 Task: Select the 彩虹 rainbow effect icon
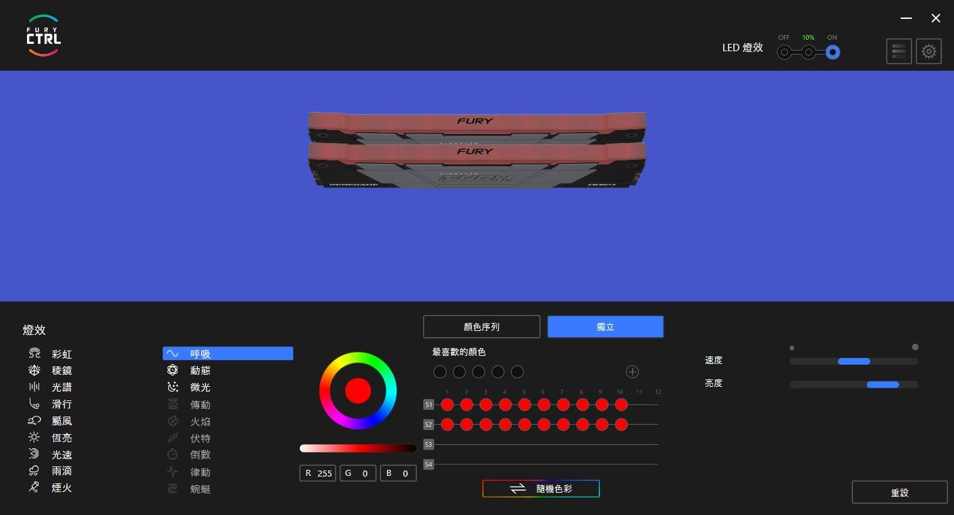pos(34,354)
